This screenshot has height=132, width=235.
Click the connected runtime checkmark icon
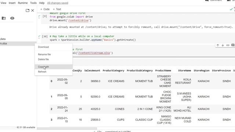point(231,9)
